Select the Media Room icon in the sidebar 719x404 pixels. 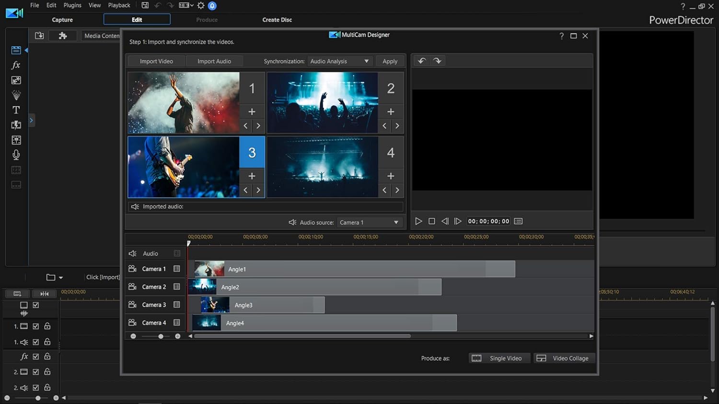(x=16, y=50)
